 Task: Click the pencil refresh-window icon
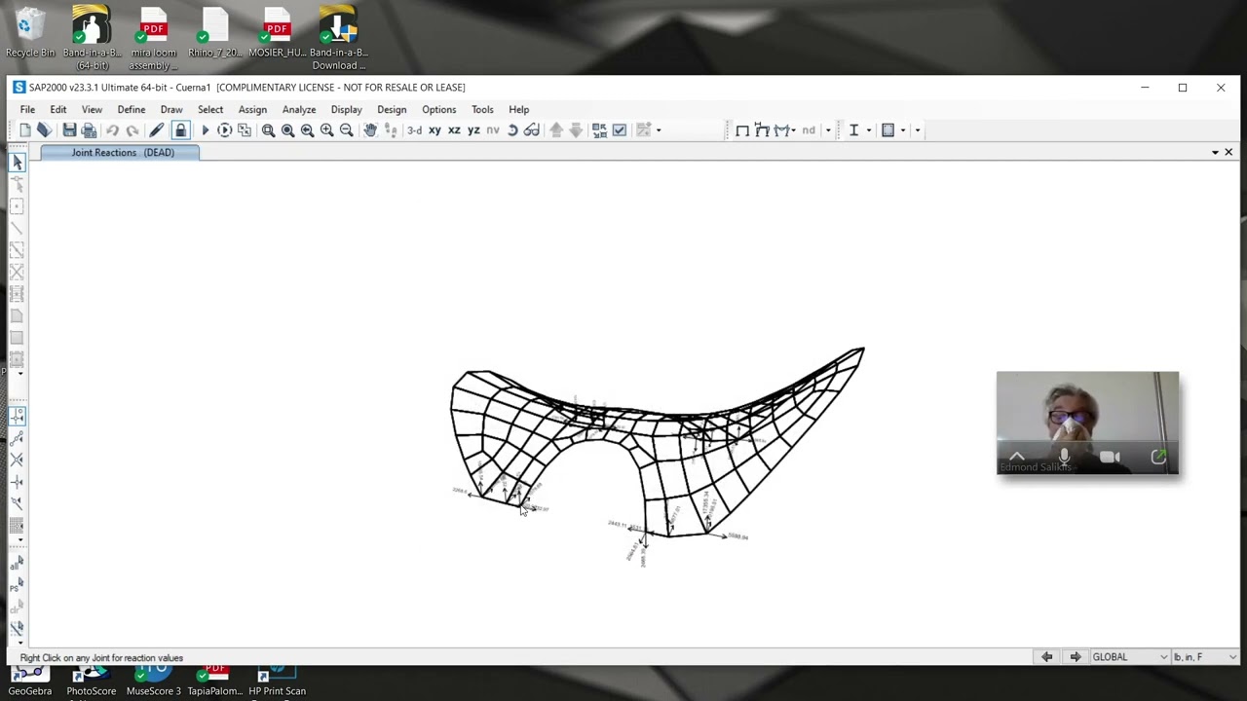tap(156, 129)
